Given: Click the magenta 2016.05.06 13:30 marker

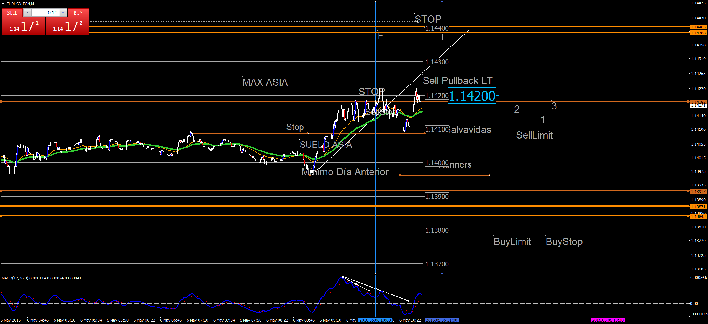Looking at the screenshot, I should pyautogui.click(x=608, y=320).
